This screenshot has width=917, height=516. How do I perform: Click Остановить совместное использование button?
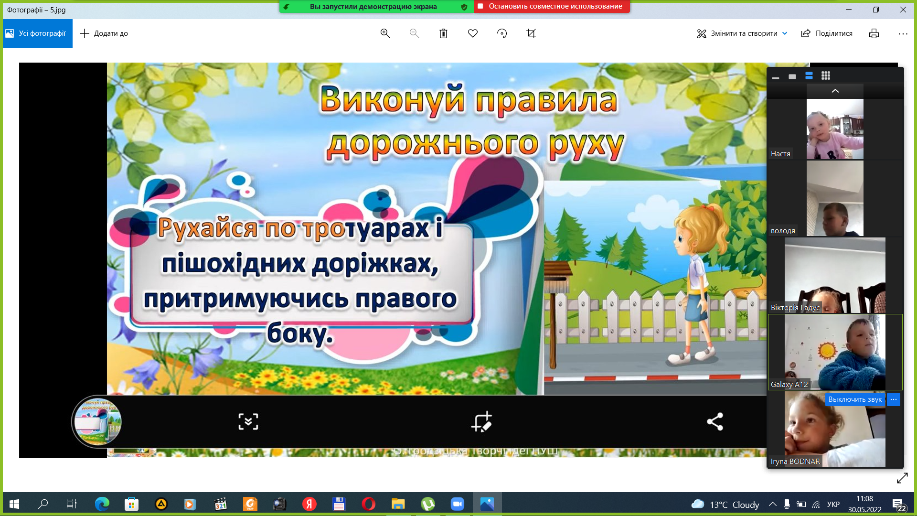[x=552, y=6]
